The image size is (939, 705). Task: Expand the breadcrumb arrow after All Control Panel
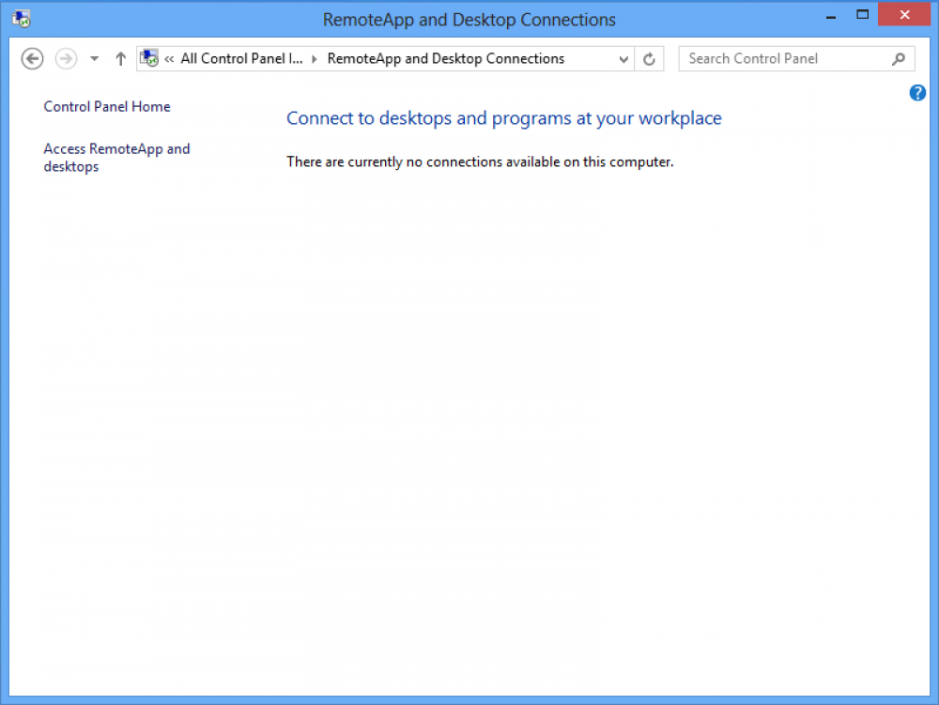[315, 58]
